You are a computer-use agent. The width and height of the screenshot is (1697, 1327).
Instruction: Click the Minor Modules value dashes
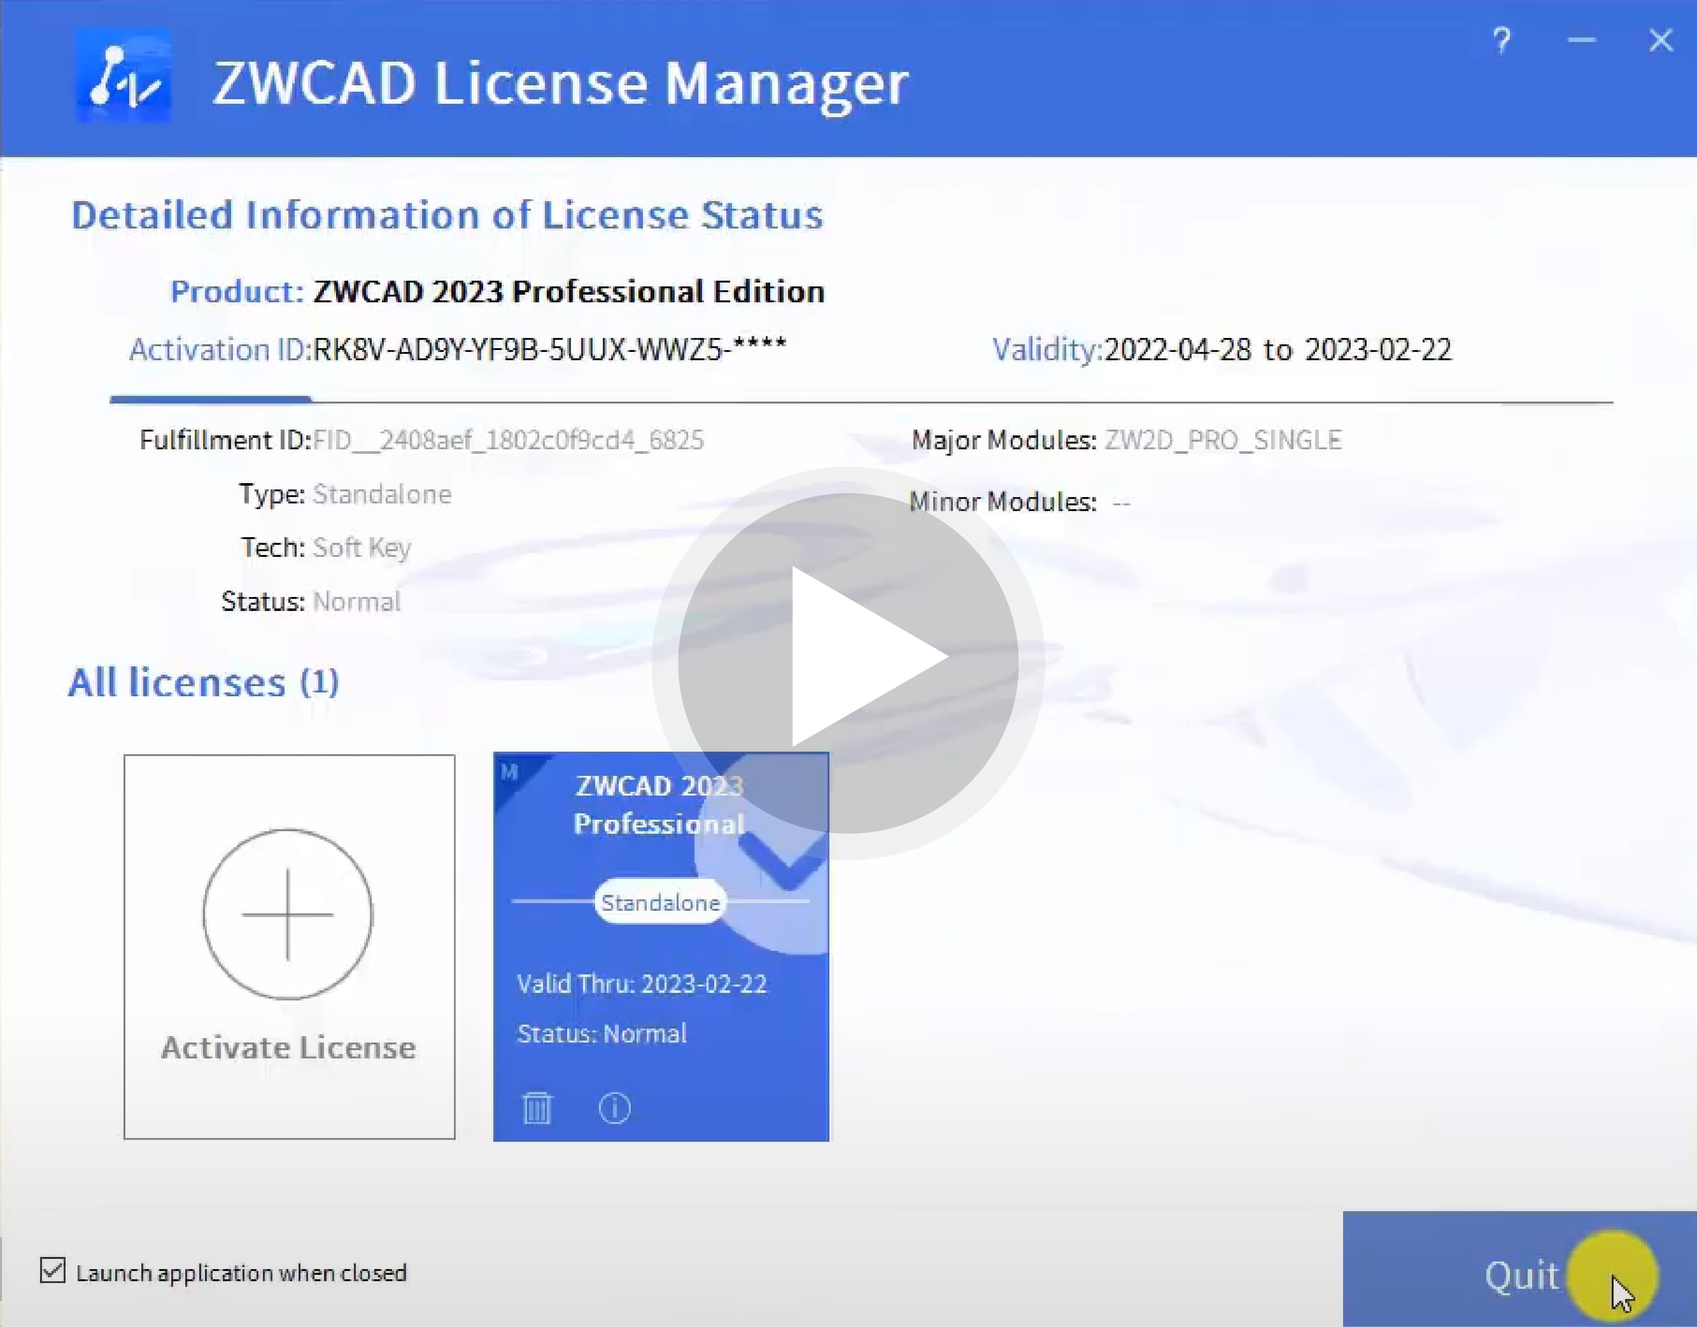pyautogui.click(x=1120, y=503)
